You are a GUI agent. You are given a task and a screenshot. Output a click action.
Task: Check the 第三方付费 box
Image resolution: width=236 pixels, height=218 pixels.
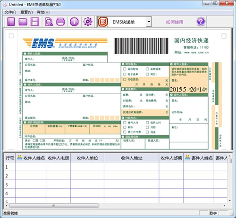[125, 132]
